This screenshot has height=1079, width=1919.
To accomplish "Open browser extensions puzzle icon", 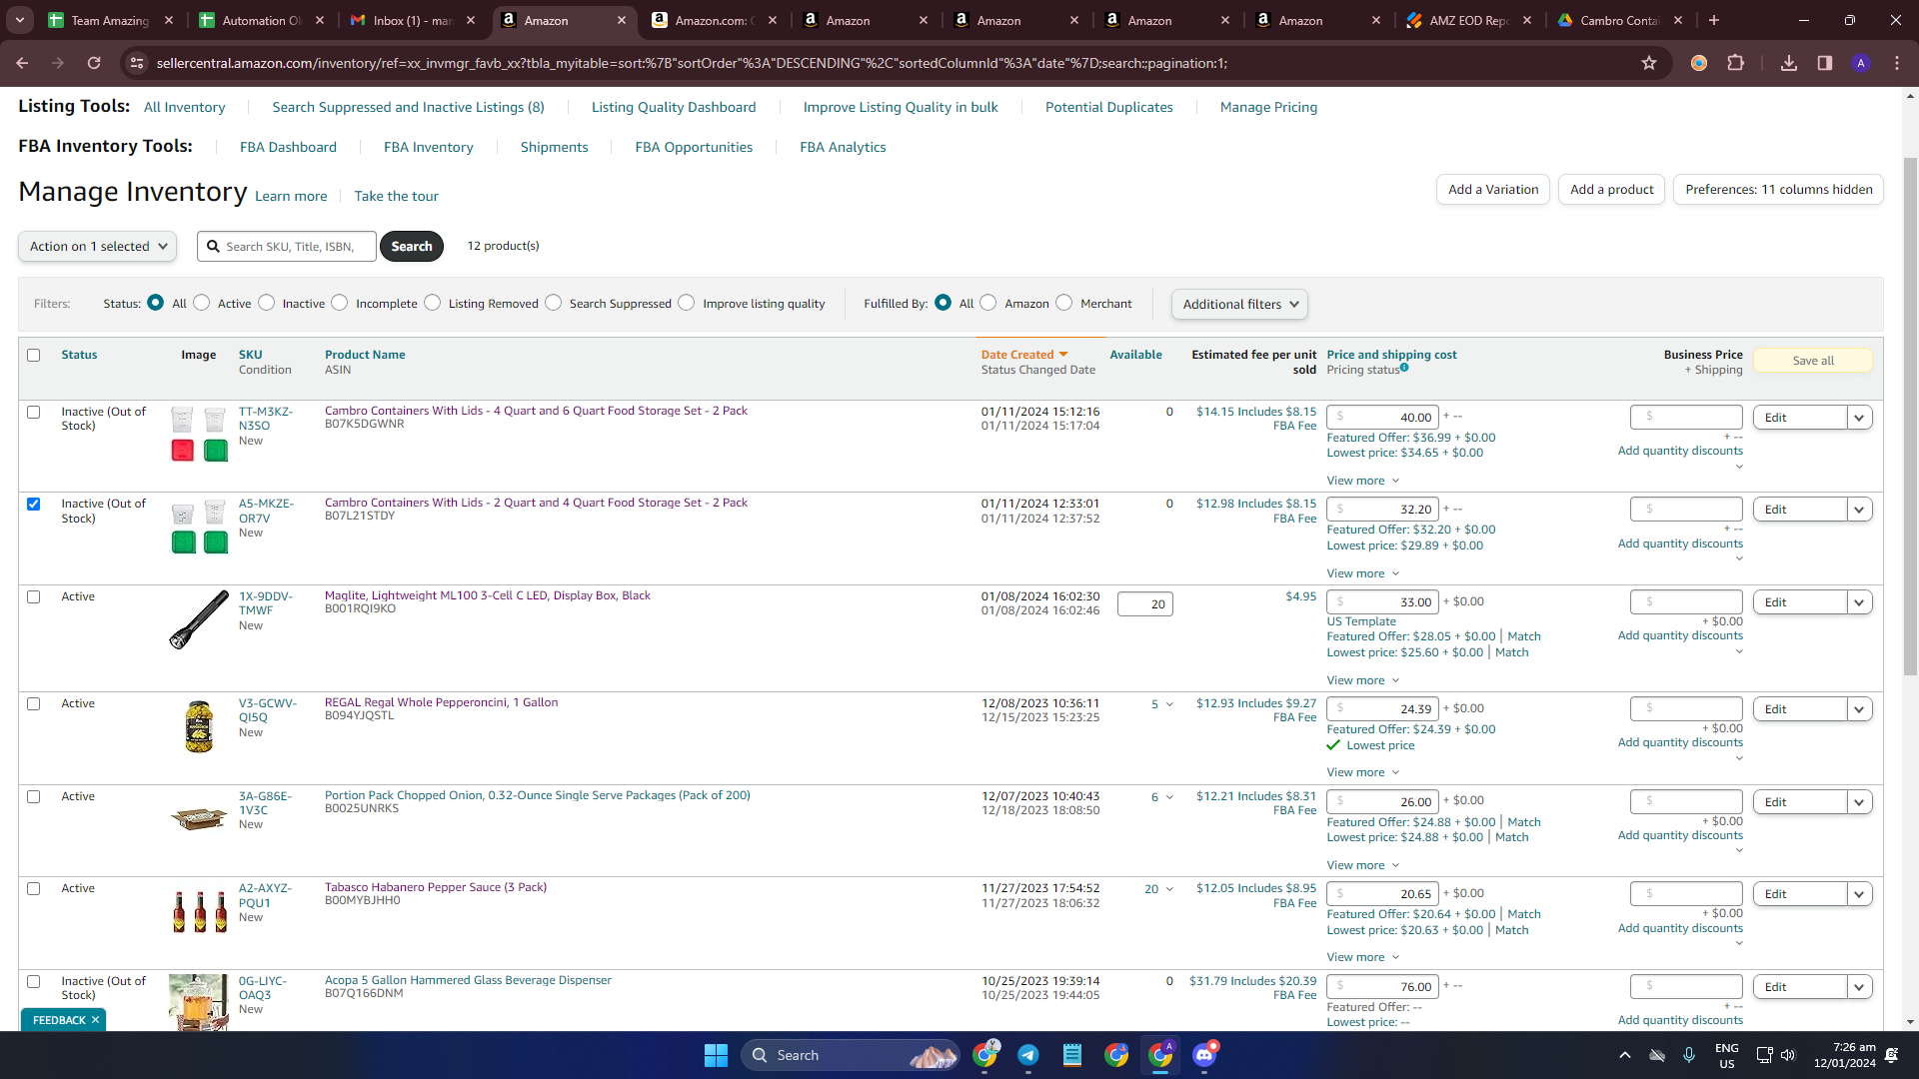I will coord(1736,63).
